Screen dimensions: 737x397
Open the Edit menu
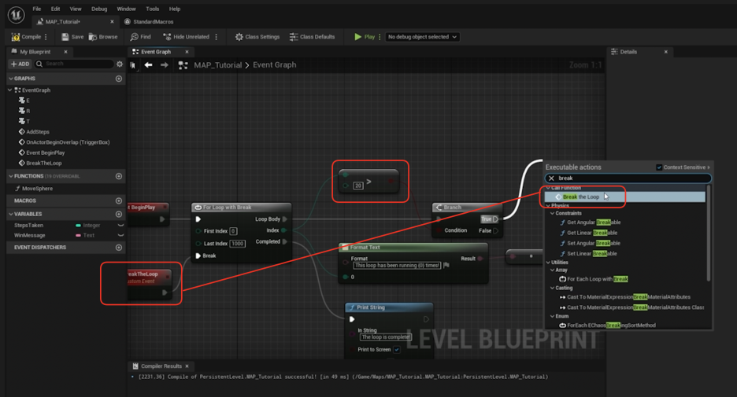click(55, 9)
